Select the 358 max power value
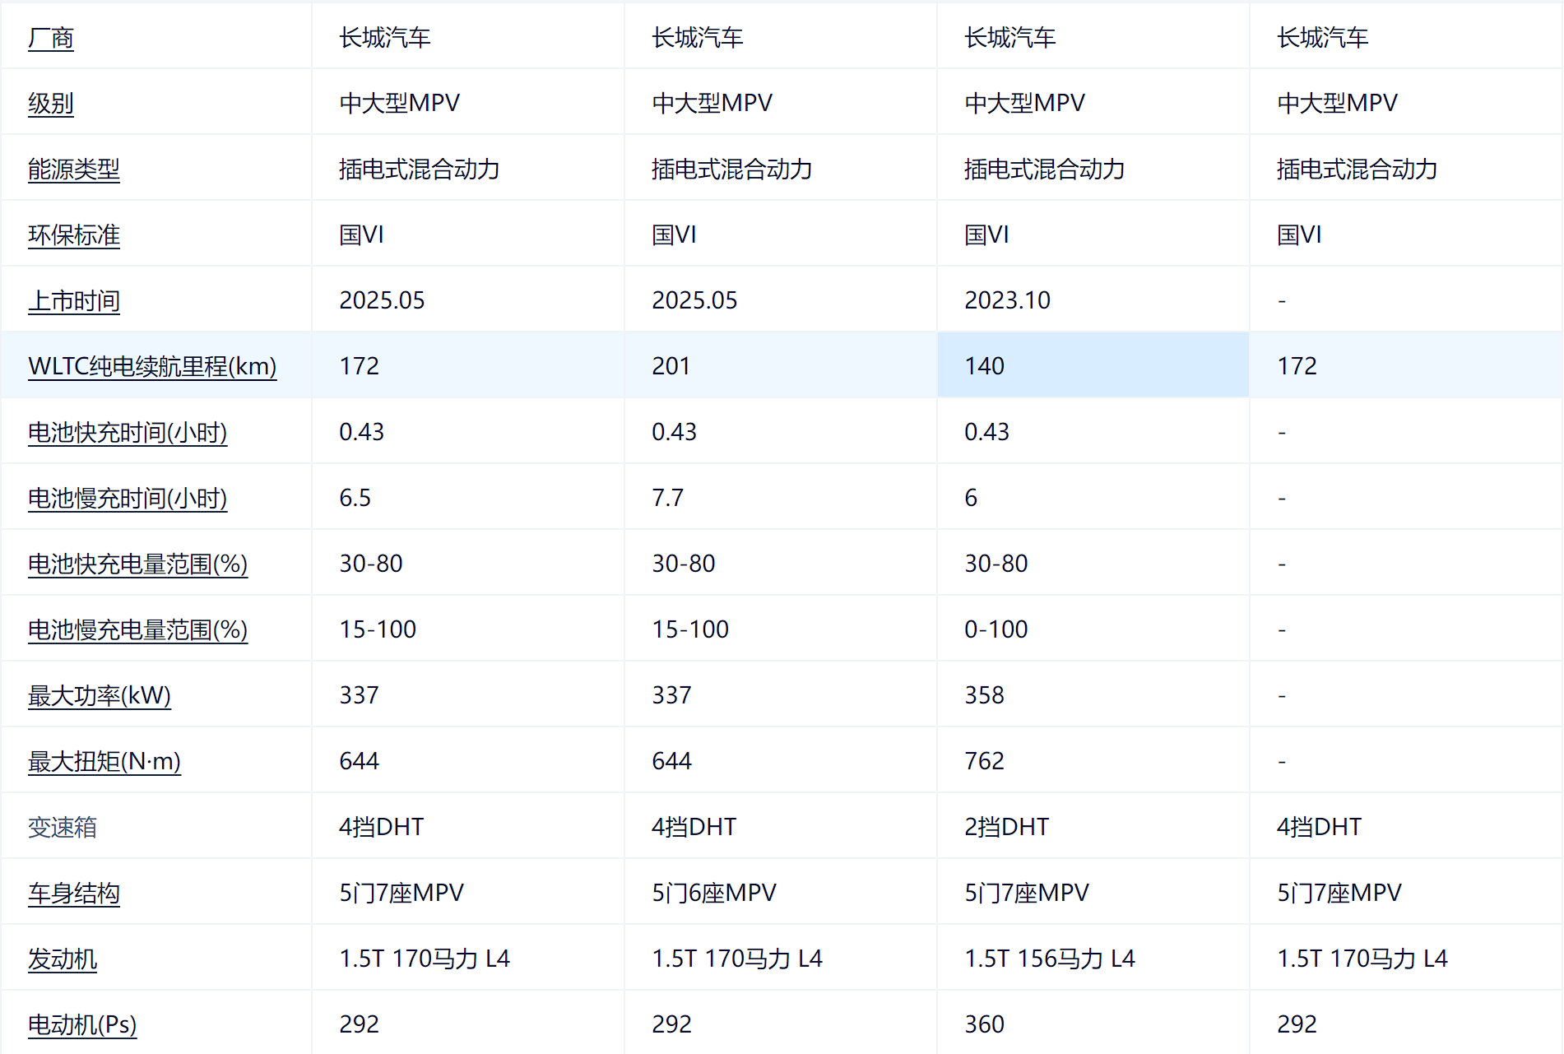Viewport: 1564px width, 1054px height. [x=984, y=695]
